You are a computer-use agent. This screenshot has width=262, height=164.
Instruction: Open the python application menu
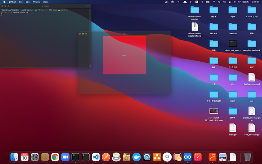[13, 2]
